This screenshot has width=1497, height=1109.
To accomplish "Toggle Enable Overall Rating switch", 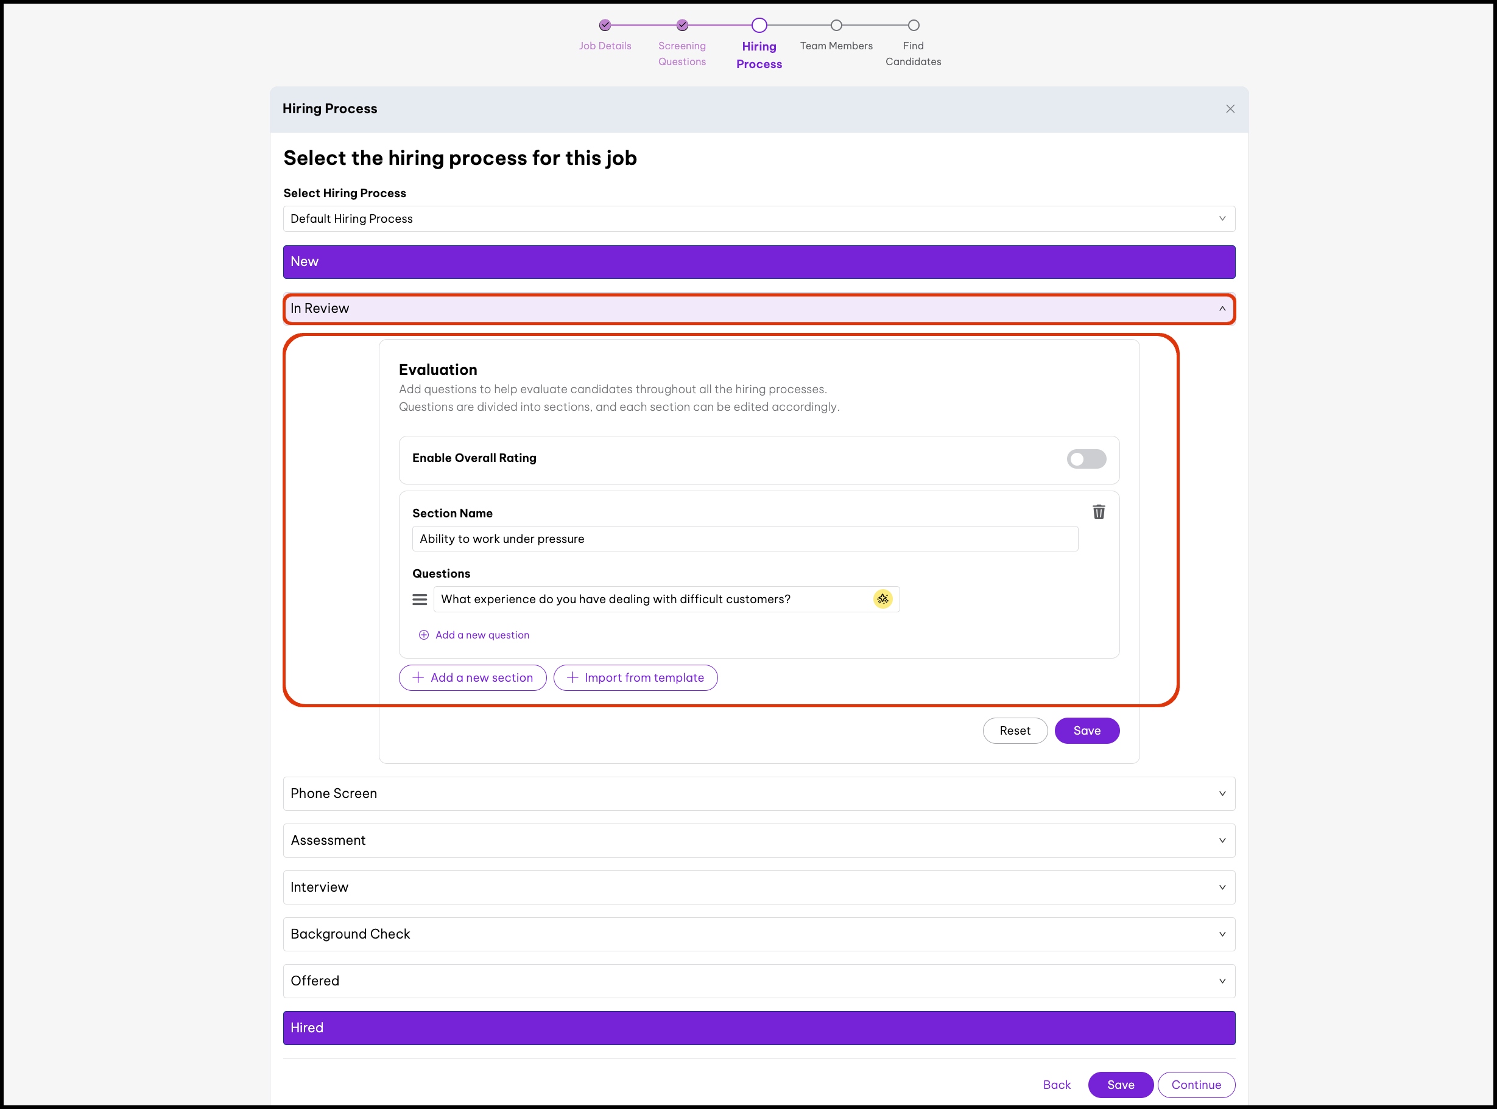I will (x=1085, y=459).
